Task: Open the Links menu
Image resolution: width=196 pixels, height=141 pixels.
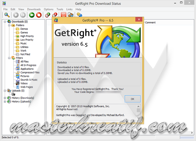Action: coord(69,9)
